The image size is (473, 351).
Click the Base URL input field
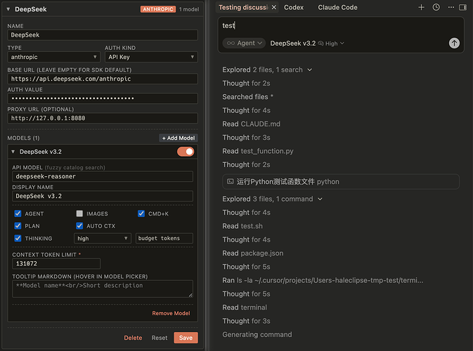click(103, 79)
